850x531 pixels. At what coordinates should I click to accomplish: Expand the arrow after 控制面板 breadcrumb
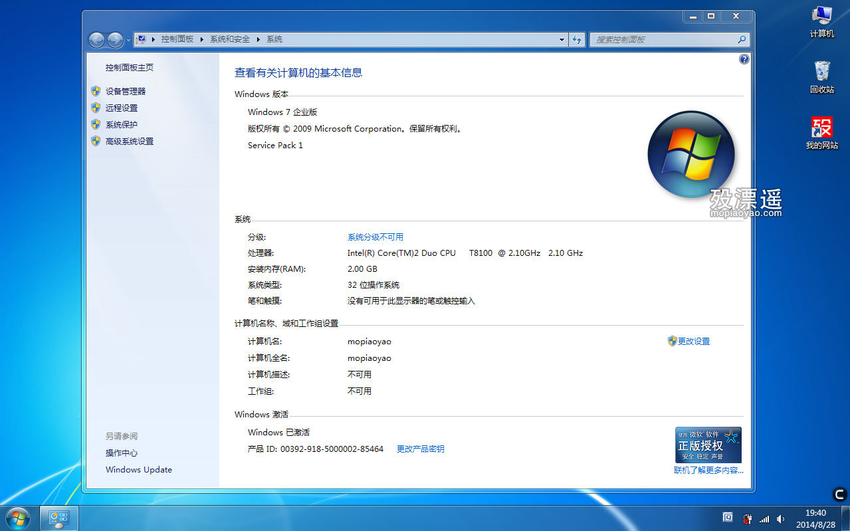pos(201,39)
